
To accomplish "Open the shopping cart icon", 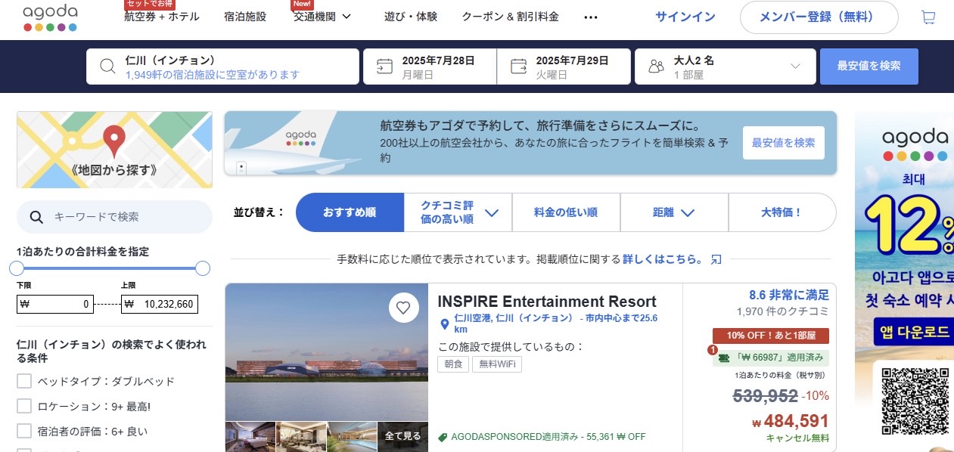I will click(x=928, y=17).
